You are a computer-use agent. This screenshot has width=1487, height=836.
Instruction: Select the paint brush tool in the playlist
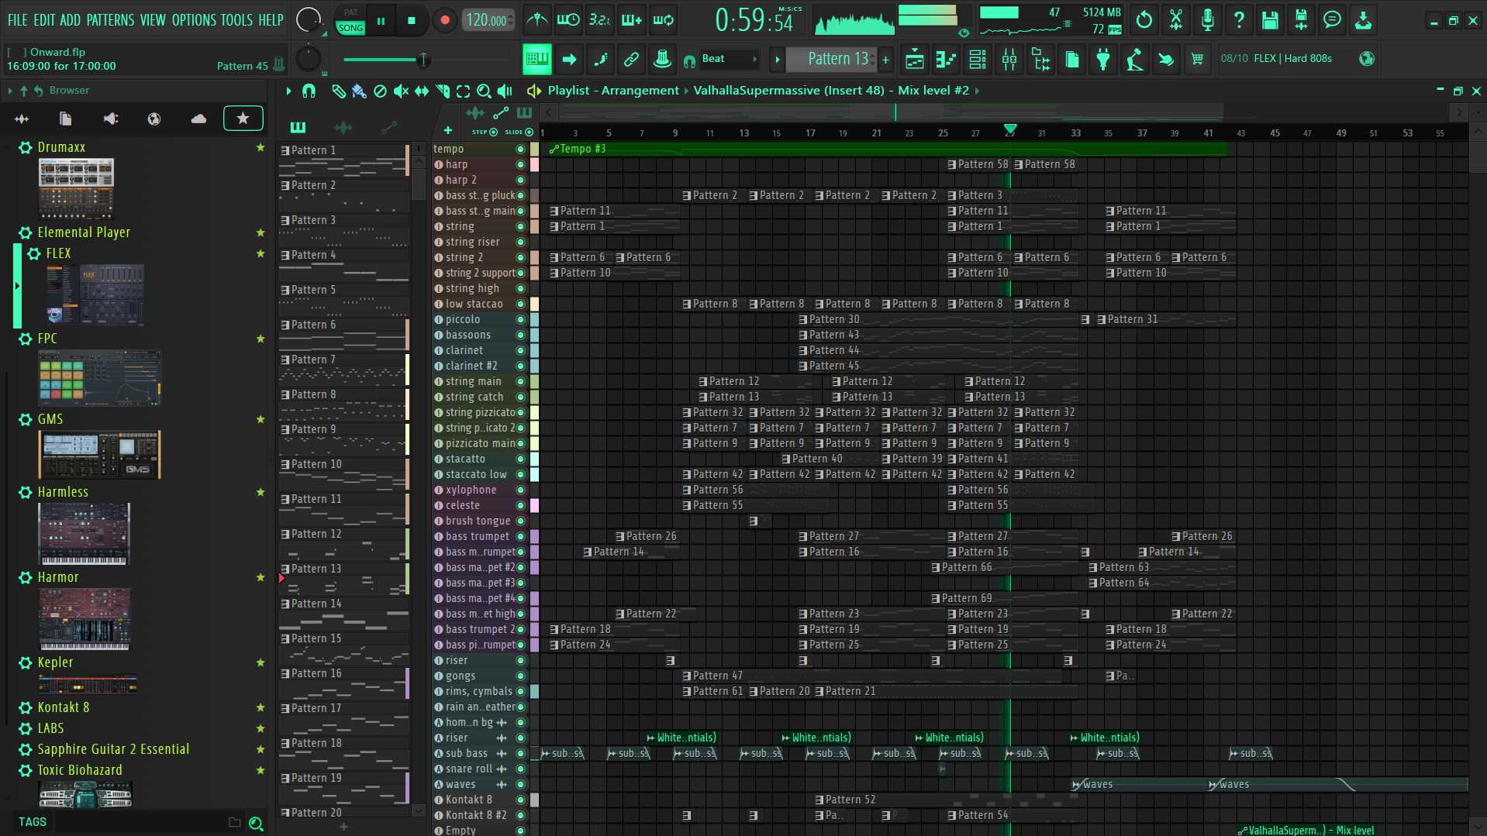(x=359, y=91)
